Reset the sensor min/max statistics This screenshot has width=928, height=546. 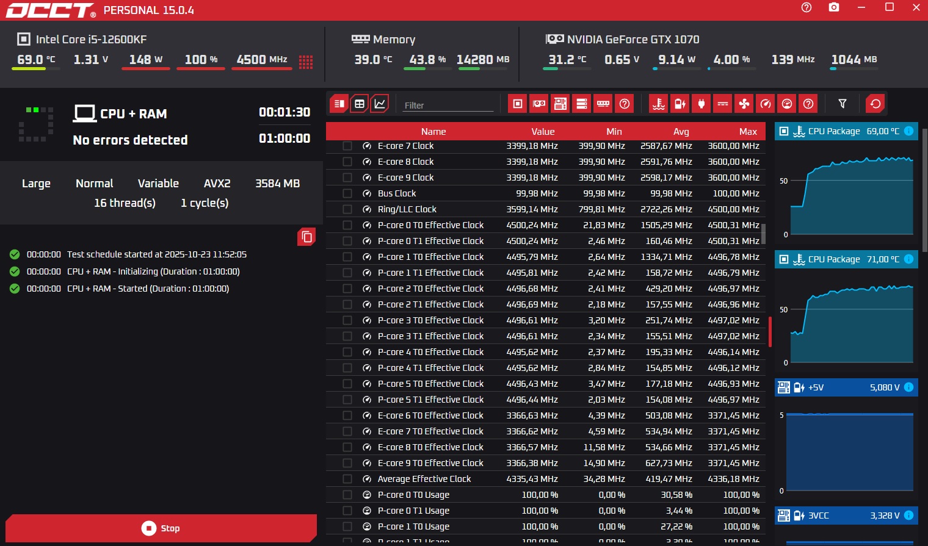[875, 104]
